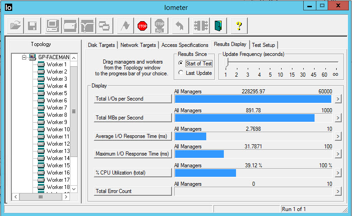Save the test configuration file
The image size is (352, 216).
click(x=32, y=26)
